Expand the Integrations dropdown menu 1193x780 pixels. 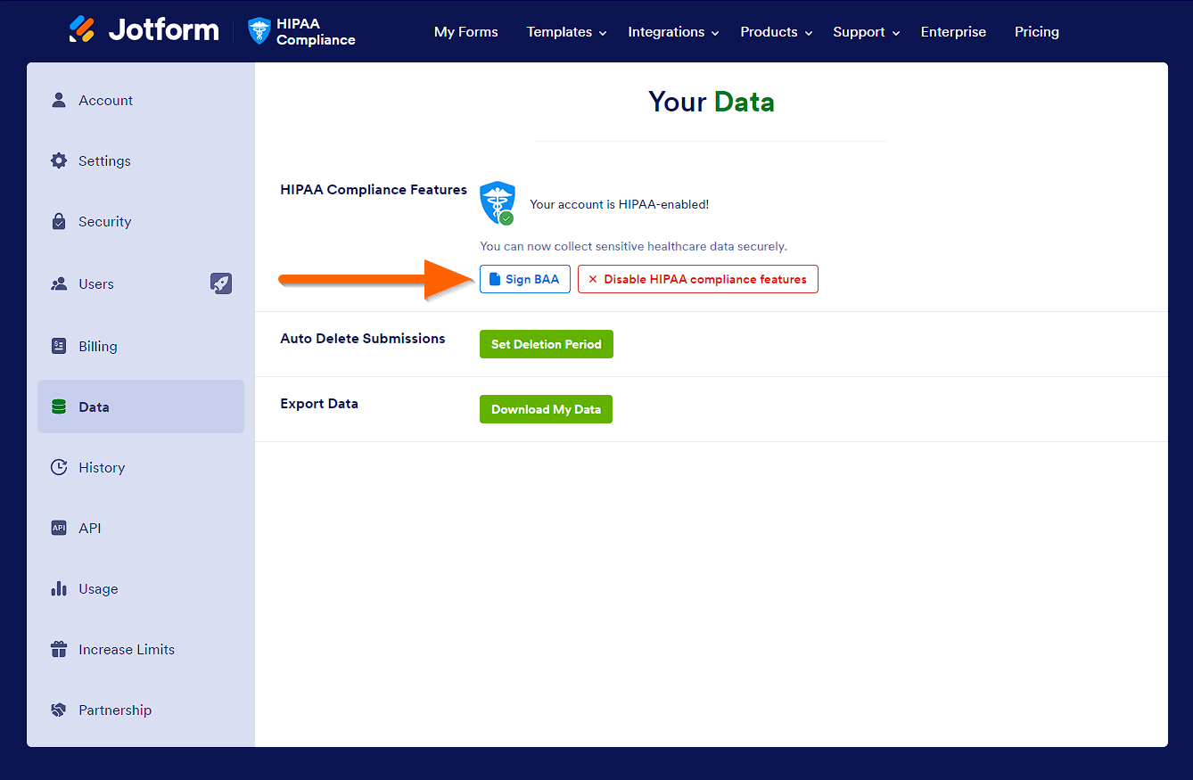tap(672, 32)
